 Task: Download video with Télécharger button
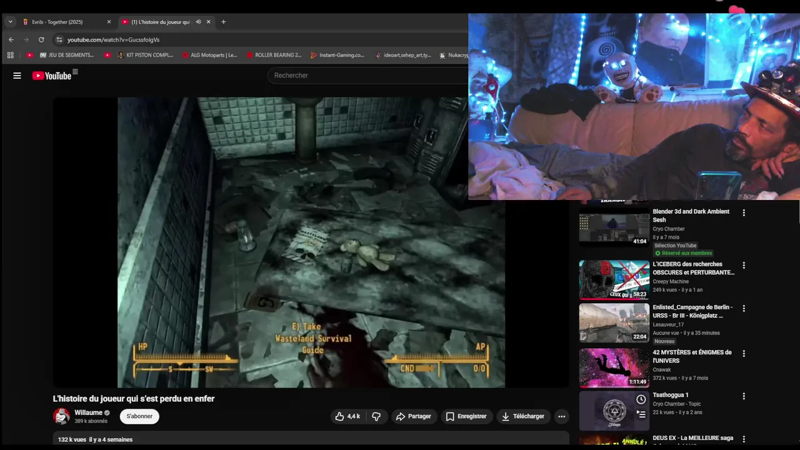pos(523,416)
